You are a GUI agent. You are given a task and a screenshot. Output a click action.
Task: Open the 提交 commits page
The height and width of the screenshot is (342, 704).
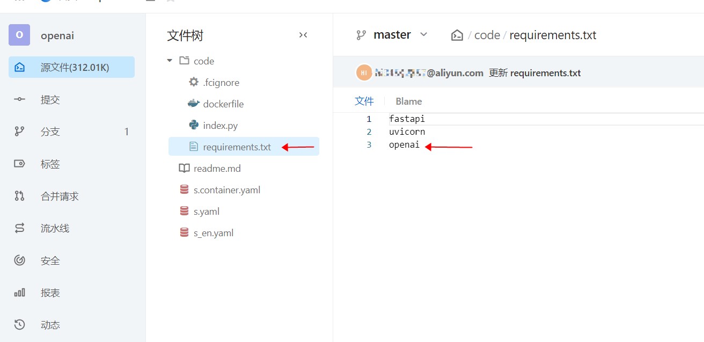[x=50, y=99]
